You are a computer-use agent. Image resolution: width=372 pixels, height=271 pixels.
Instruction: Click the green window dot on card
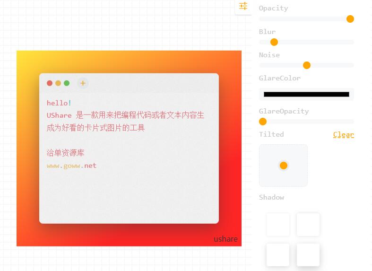click(x=67, y=83)
